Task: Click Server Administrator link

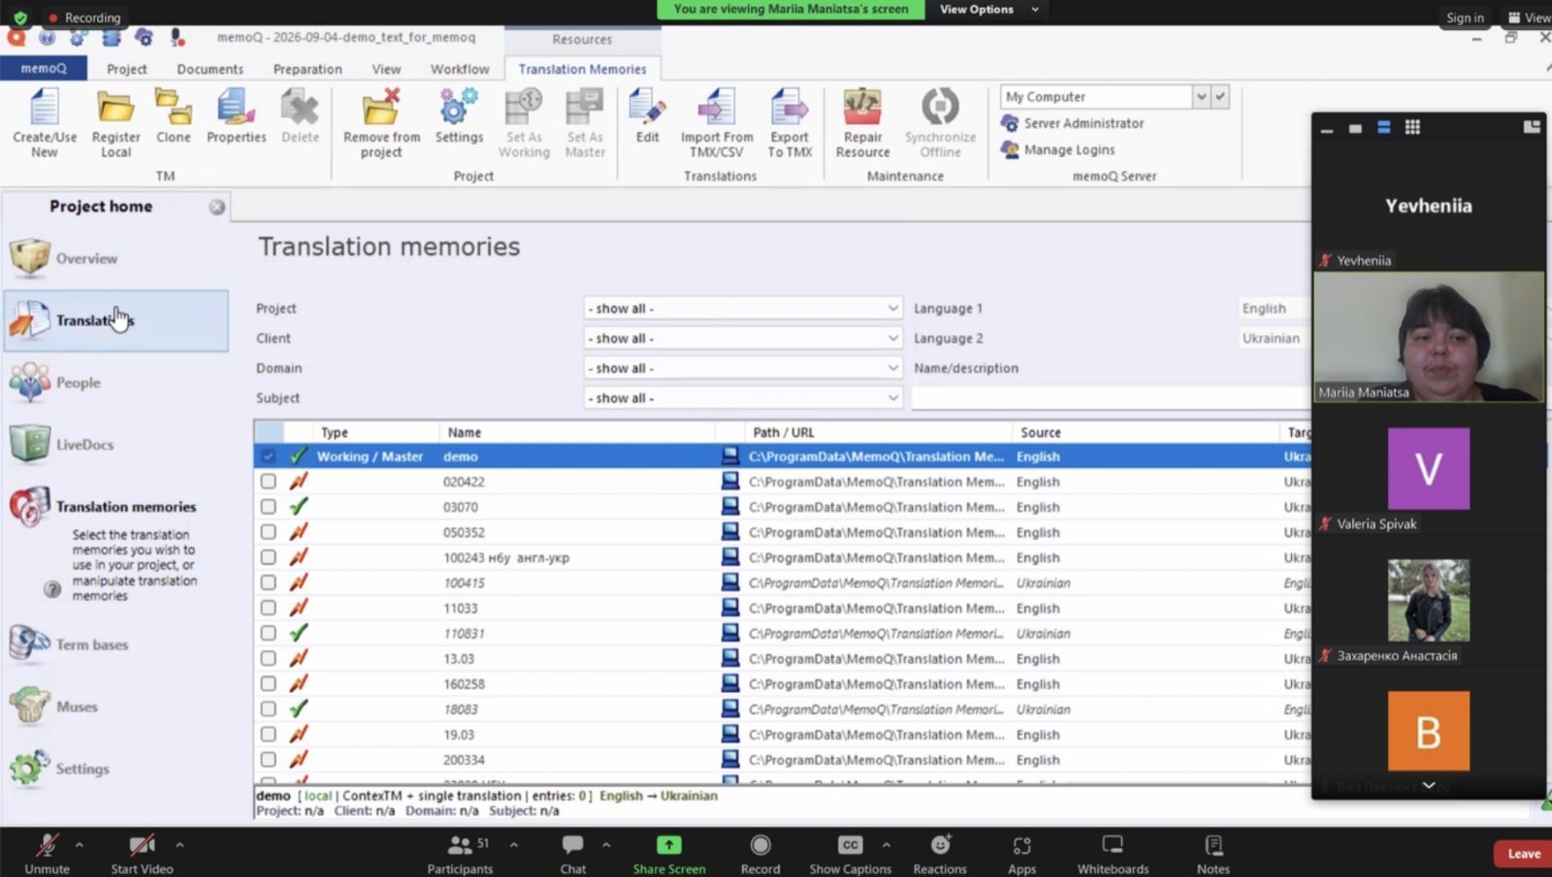Action: pyautogui.click(x=1072, y=123)
